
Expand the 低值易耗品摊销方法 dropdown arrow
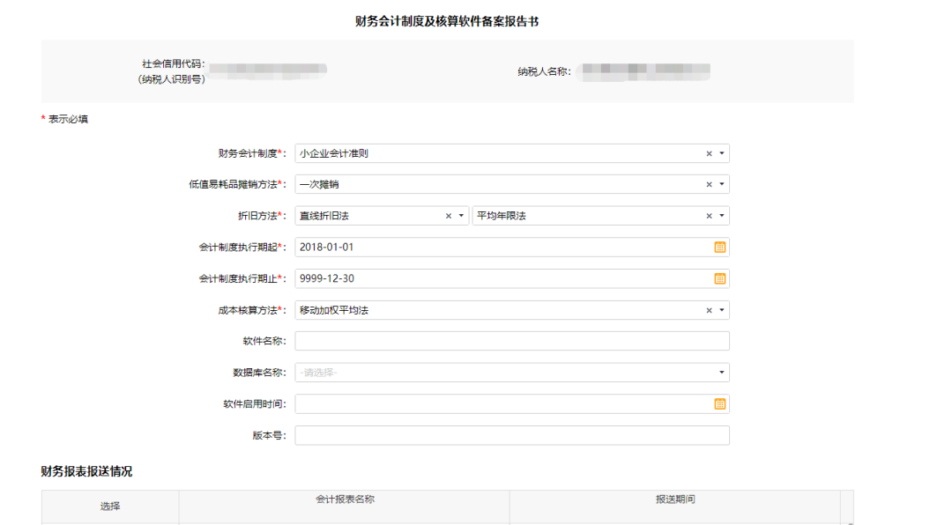coord(721,184)
